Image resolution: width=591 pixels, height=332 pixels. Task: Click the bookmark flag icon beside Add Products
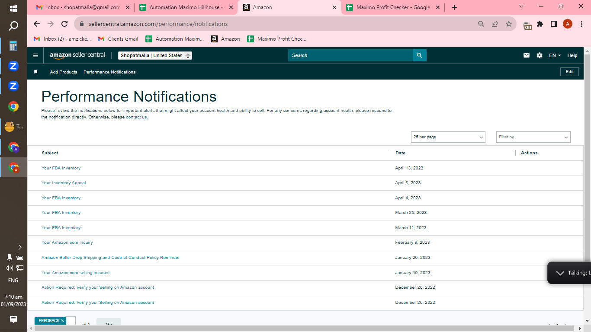point(36,72)
